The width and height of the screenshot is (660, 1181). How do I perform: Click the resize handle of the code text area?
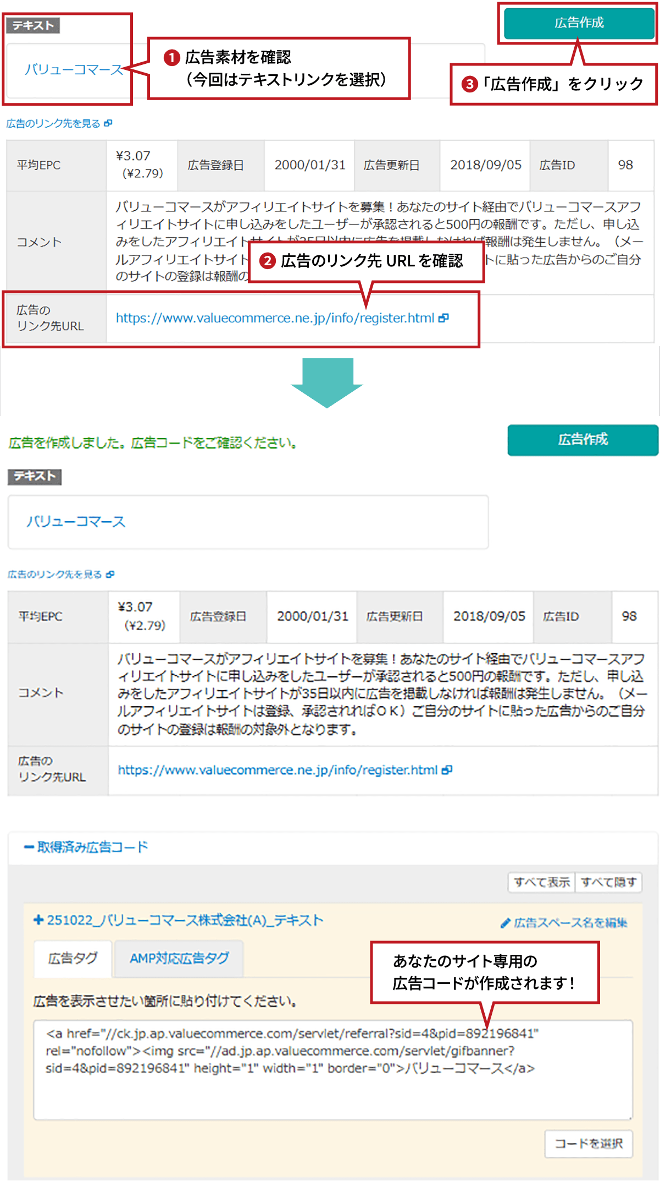[629, 1117]
